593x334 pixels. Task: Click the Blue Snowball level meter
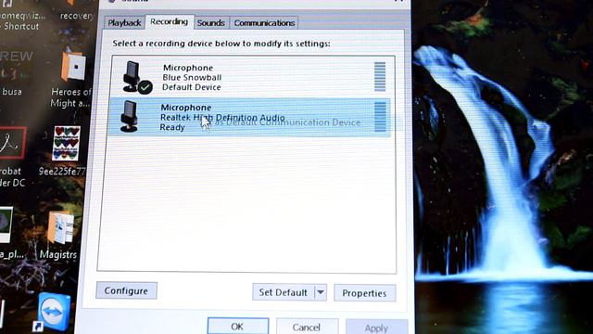[380, 77]
